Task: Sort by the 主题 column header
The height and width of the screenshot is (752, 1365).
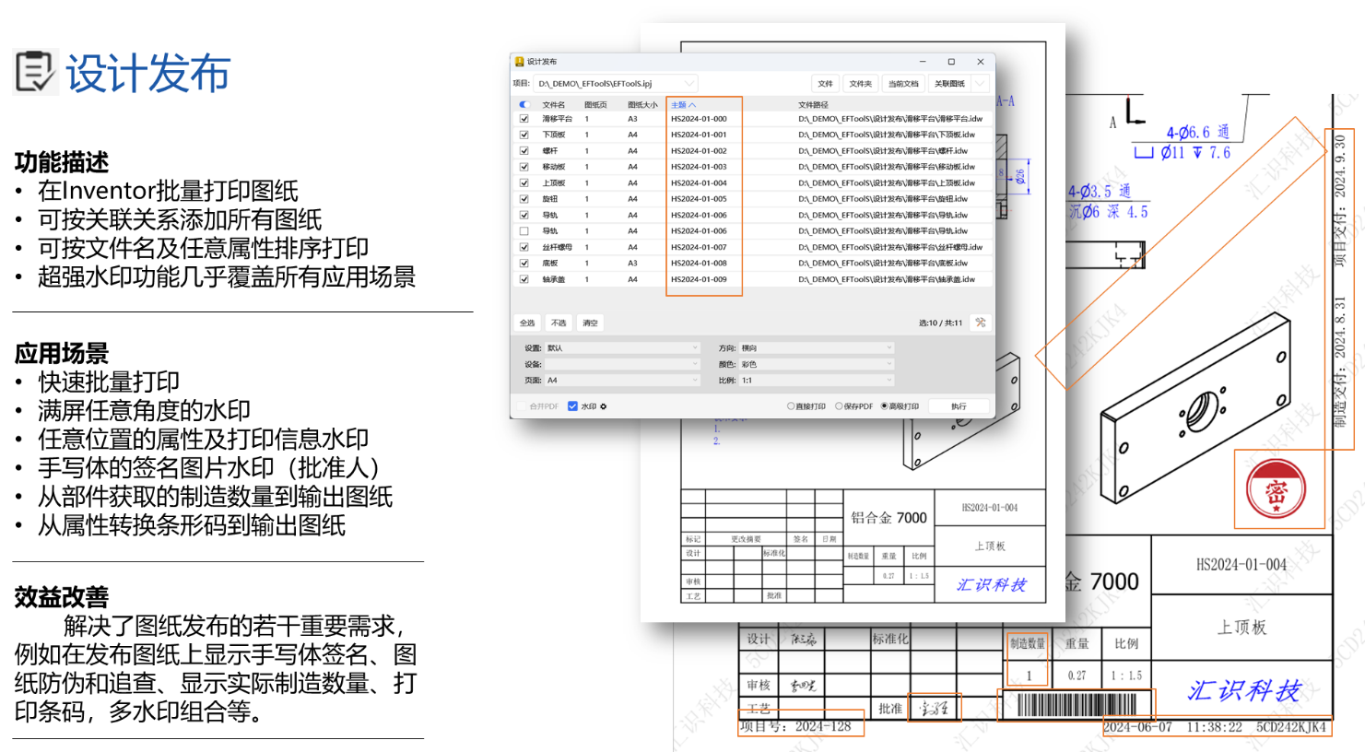Action: [x=683, y=105]
